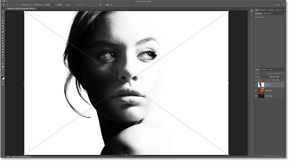Click the Home icon in options bar
Viewport: 289px width, 161px height.
click(x=3, y=5)
